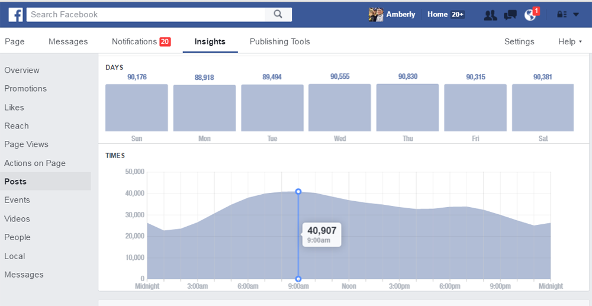Click the Search Facebook input field

click(148, 14)
